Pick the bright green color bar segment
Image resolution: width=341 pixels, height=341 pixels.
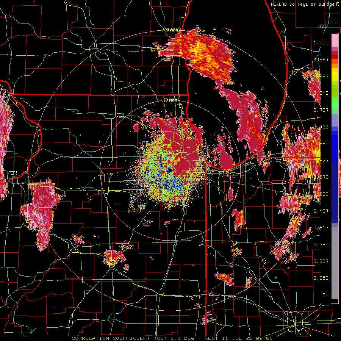click(335, 103)
